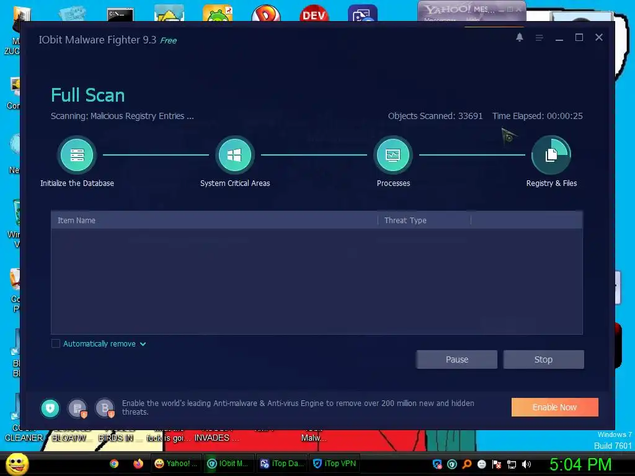
Task: Click the Yahoo! Messenger window title bar
Action: 472,9
